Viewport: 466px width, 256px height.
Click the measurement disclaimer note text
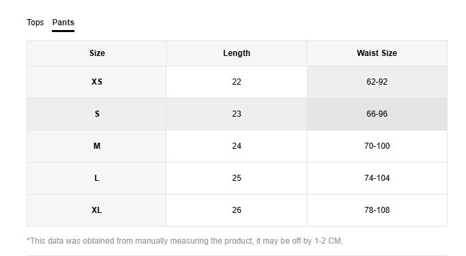pos(184,241)
